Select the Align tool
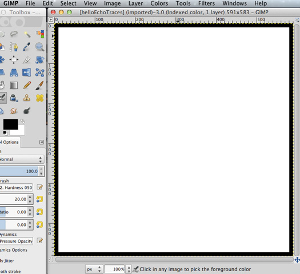The width and height of the screenshot is (300, 274). (14, 60)
